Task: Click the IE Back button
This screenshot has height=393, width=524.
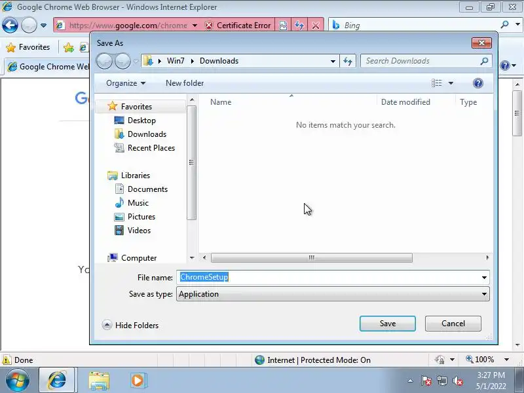Action: (10, 25)
